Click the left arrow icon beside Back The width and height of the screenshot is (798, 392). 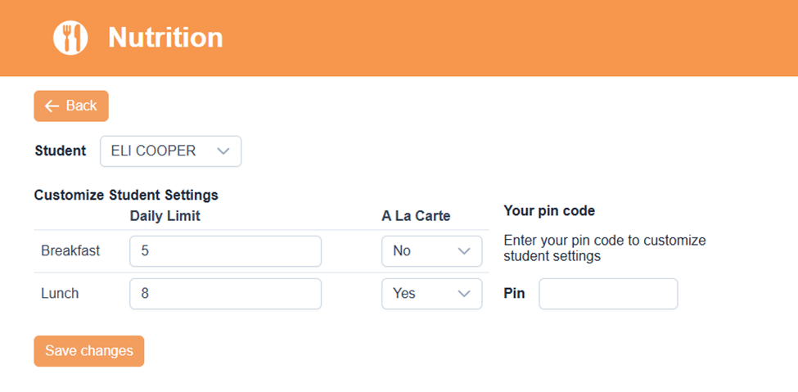(52, 106)
